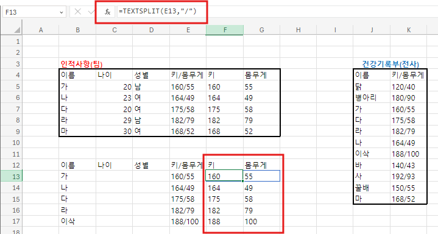
Task: Click cell F12 header 키
Action: [225, 165]
